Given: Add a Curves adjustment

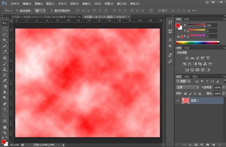Looking at the screenshot, I should 197,58.
